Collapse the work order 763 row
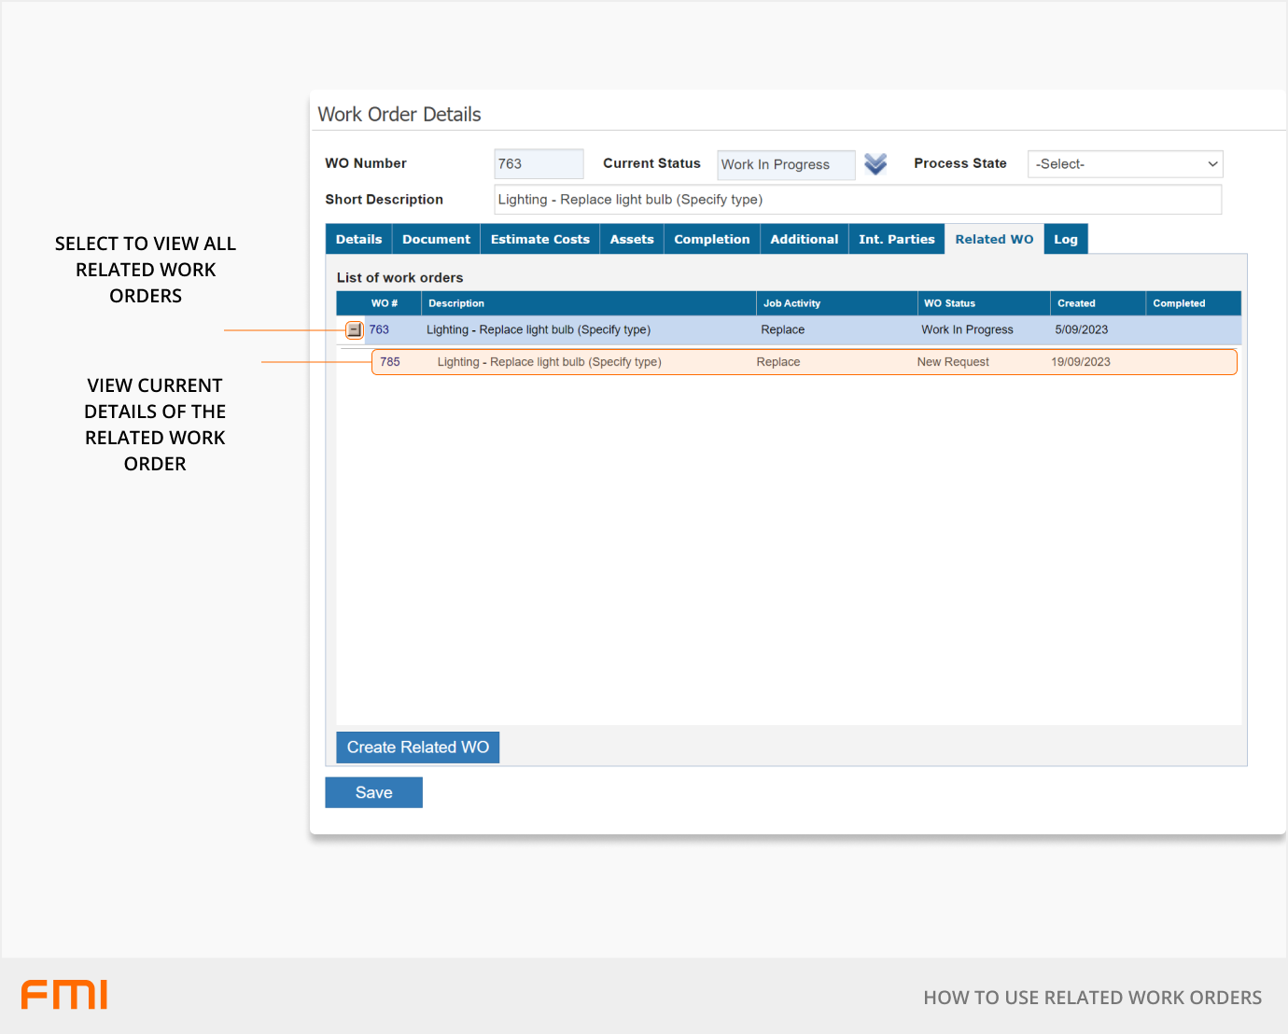The image size is (1288, 1034). [x=354, y=330]
